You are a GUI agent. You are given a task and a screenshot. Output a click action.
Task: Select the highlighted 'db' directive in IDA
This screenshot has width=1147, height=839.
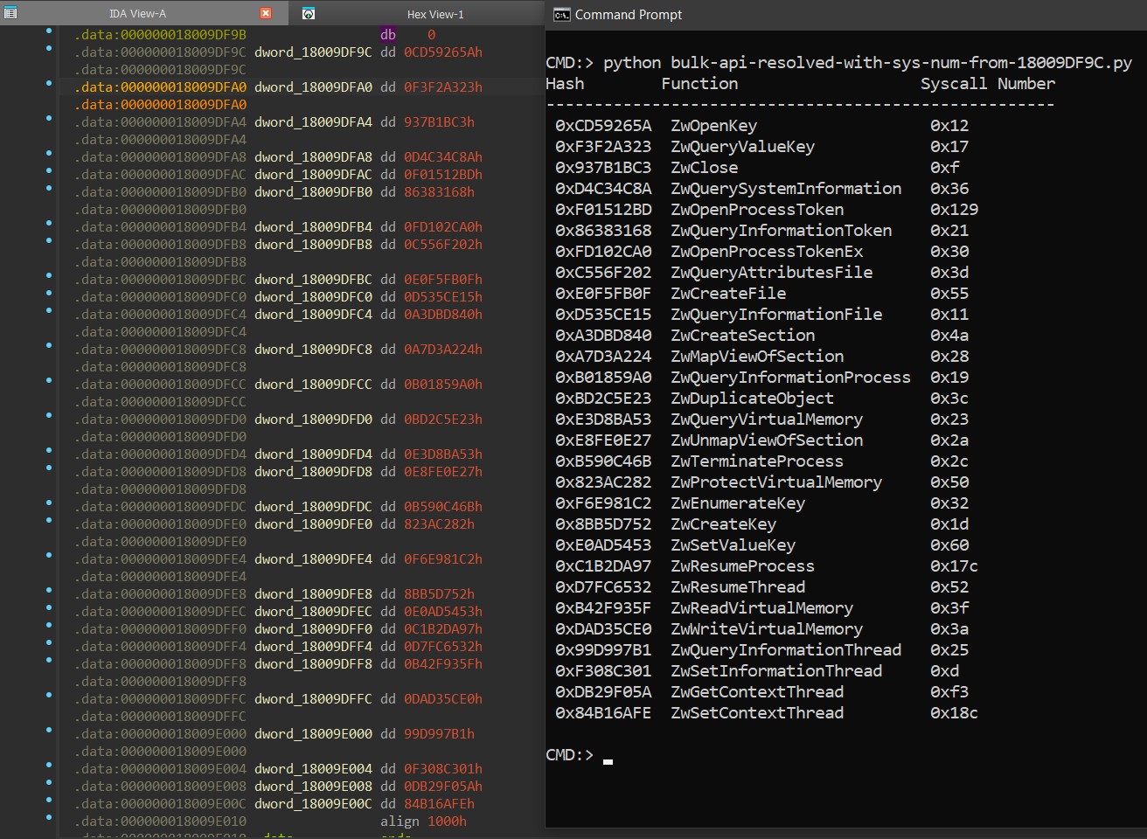pos(388,35)
